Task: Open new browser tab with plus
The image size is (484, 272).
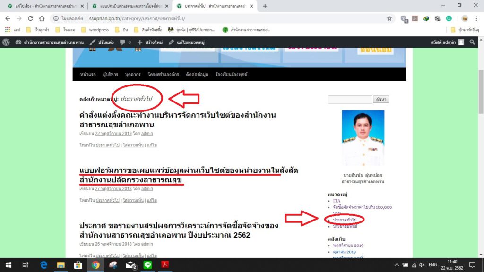Action: [265, 6]
